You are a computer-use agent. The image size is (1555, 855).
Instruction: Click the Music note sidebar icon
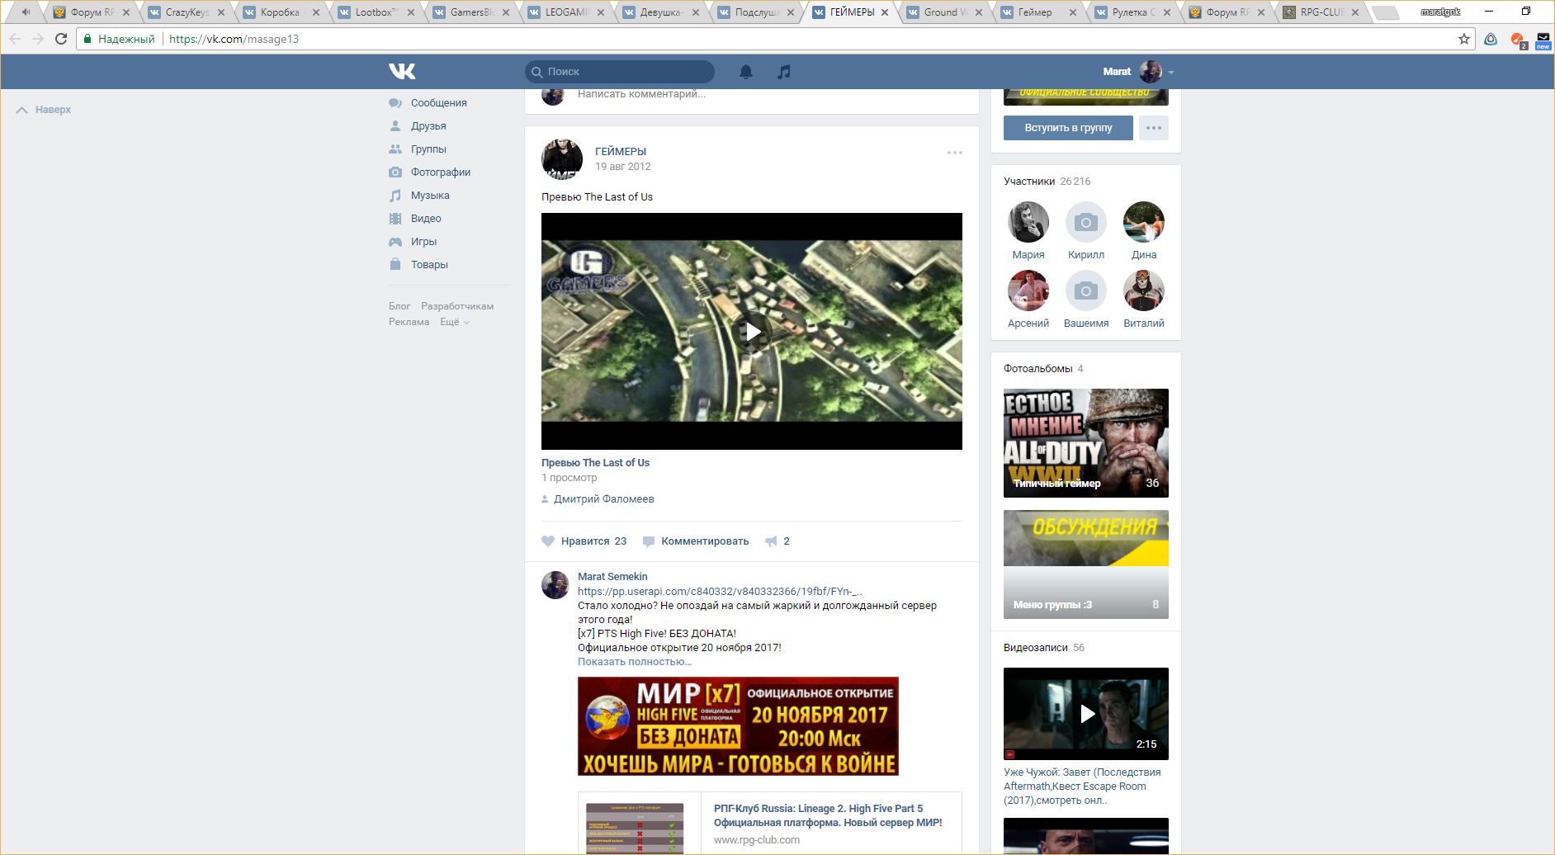tap(395, 196)
